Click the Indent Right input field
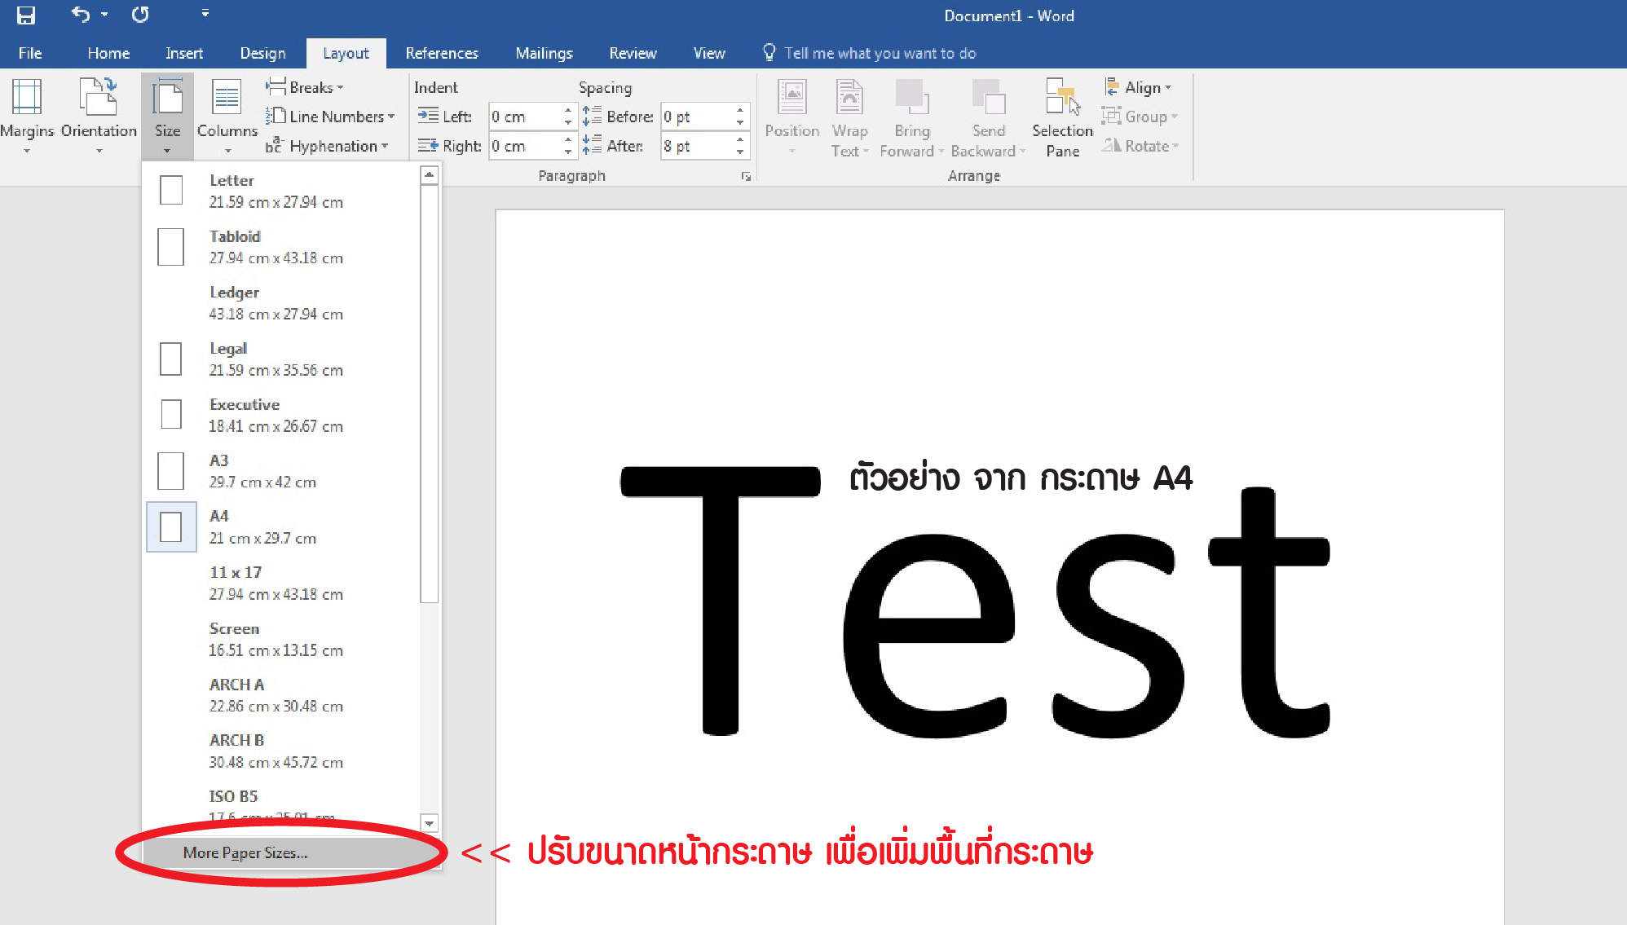Viewport: 1627px width, 925px height. pyautogui.click(x=525, y=146)
